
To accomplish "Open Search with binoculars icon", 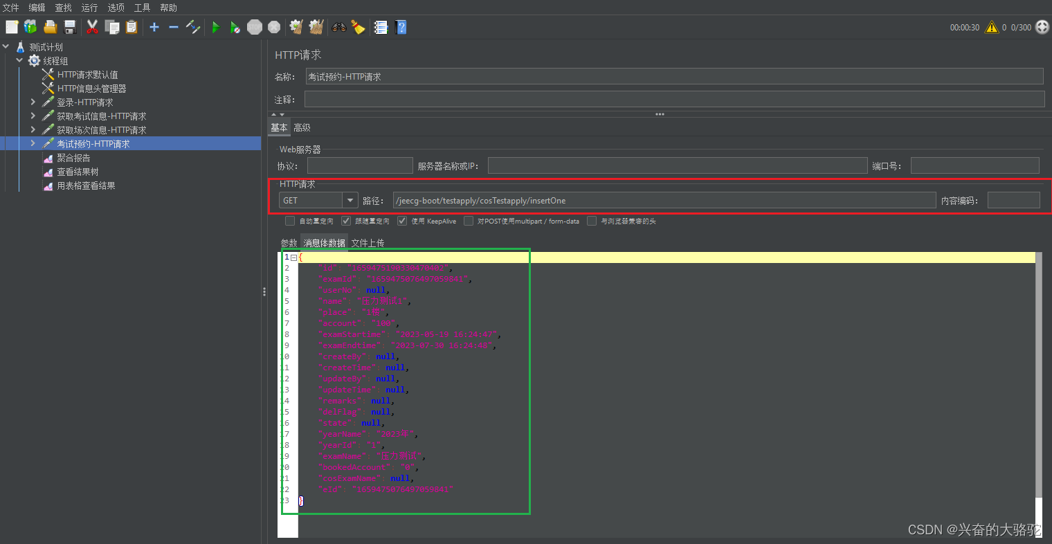I will pyautogui.click(x=338, y=27).
